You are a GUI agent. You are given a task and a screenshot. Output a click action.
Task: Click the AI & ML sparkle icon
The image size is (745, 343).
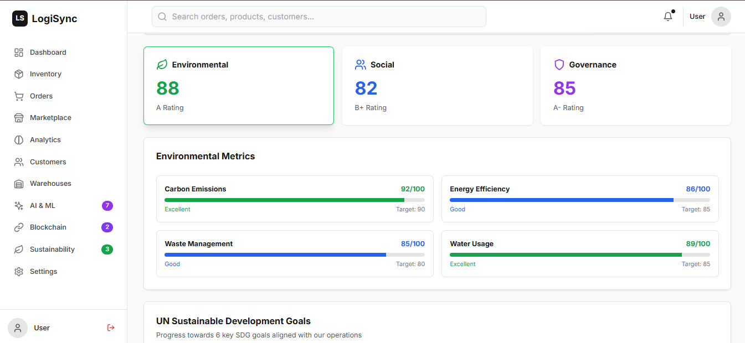pyautogui.click(x=19, y=206)
